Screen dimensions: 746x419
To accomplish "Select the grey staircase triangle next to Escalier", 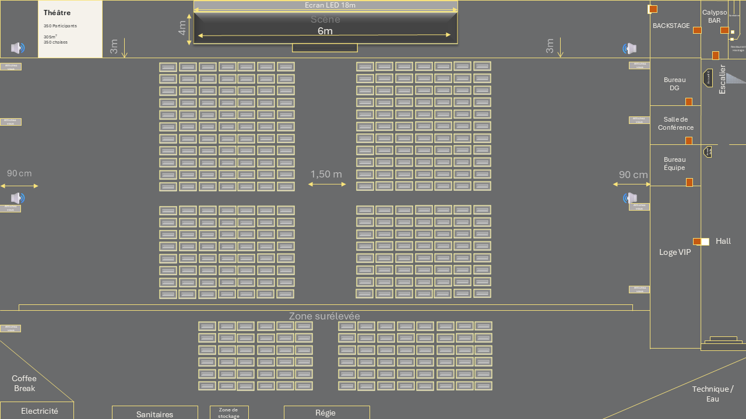I will click(736, 78).
